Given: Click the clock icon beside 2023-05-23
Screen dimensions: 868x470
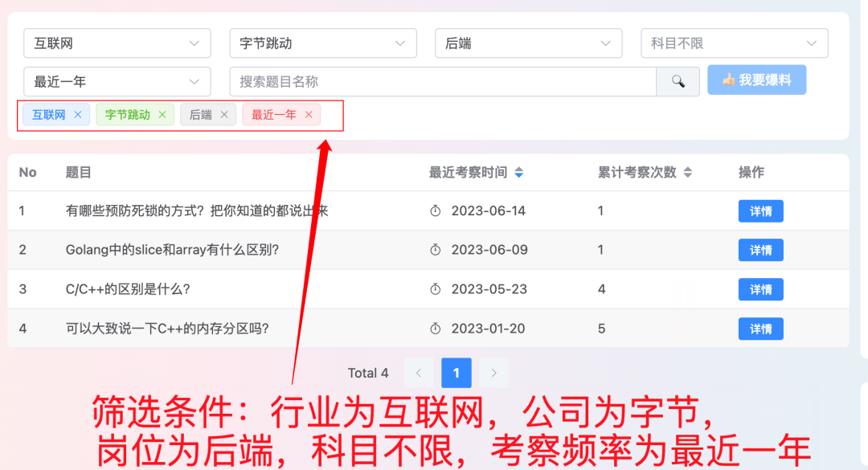Looking at the screenshot, I should tap(435, 289).
